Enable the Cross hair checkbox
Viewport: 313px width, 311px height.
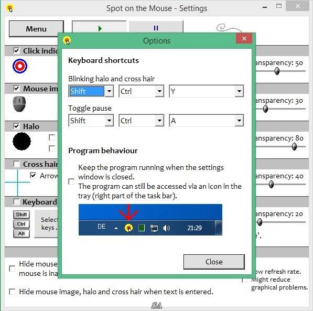(16, 164)
